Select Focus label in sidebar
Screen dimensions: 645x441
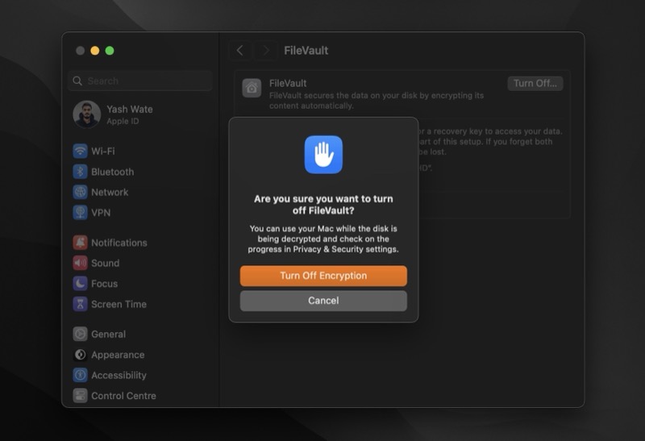105,284
